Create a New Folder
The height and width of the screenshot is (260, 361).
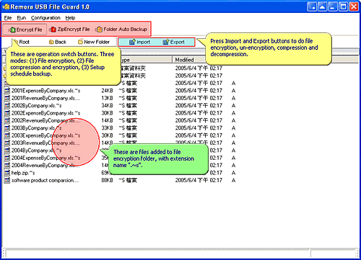tap(94, 42)
